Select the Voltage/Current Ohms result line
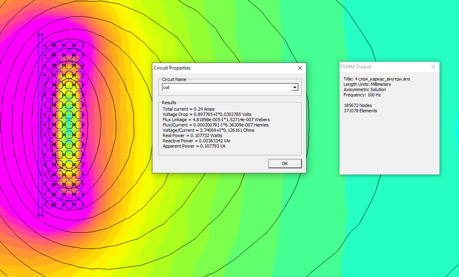 [209, 130]
